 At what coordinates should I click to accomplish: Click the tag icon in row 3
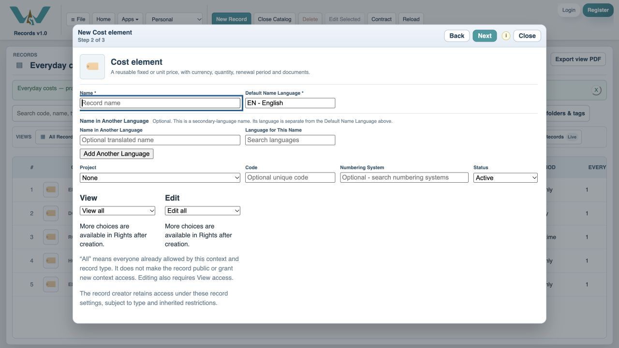coord(51,237)
